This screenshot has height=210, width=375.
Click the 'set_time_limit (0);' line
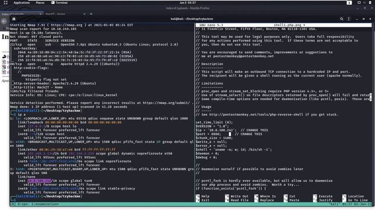[x=214, y=123]
